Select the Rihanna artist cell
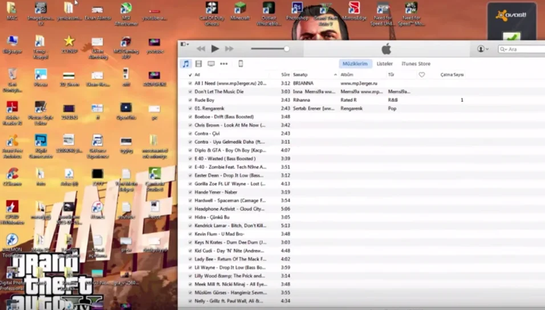The height and width of the screenshot is (310, 545). [x=302, y=100]
